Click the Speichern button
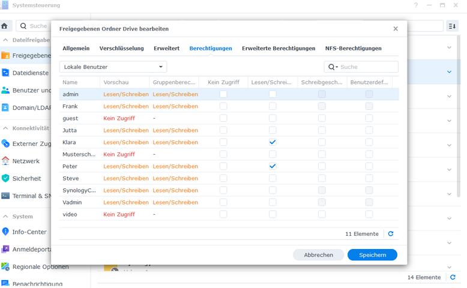The image size is (467, 288). tap(372, 255)
